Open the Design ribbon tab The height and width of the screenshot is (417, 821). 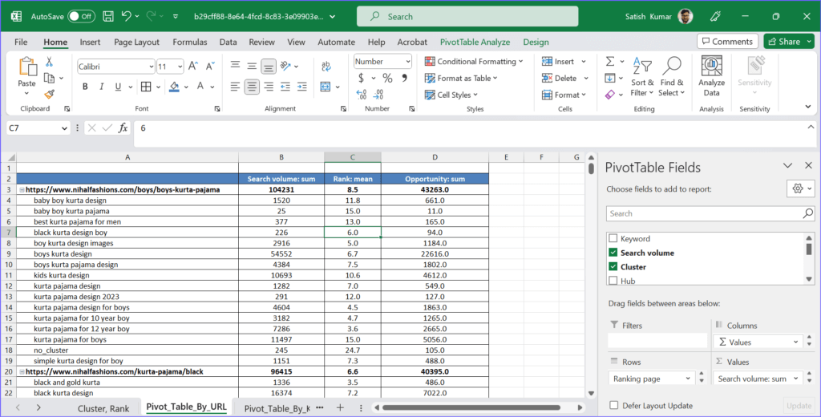tap(536, 42)
